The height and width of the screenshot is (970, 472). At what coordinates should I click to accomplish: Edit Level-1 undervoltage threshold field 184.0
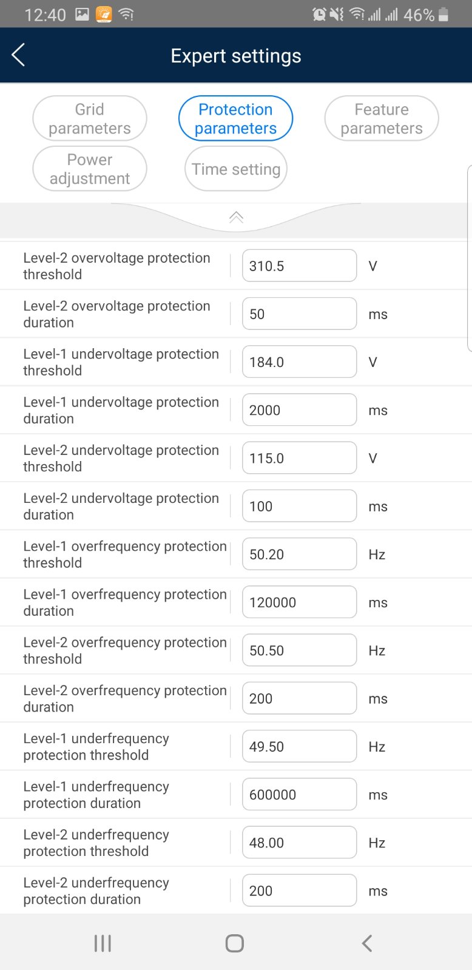point(300,362)
